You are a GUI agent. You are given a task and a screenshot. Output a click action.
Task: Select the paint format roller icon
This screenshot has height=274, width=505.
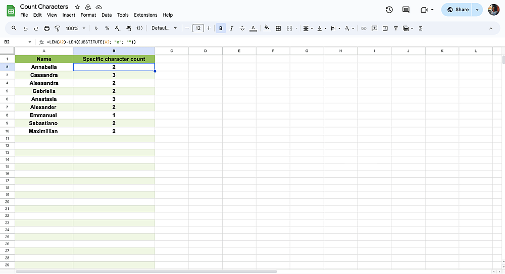(x=58, y=28)
